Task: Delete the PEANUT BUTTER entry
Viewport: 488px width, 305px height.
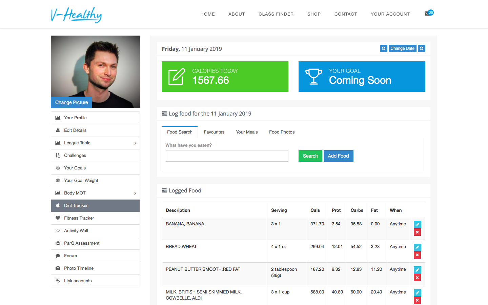Action: pyautogui.click(x=418, y=278)
